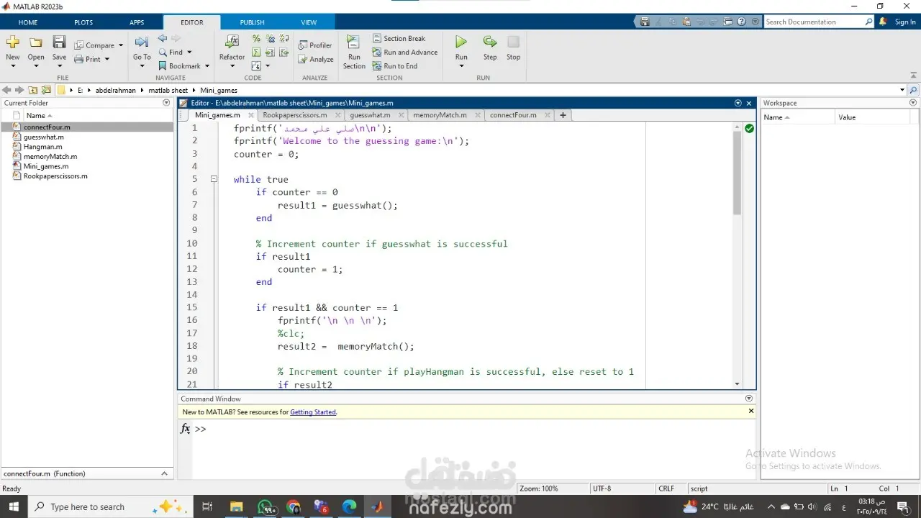Click the browse for folder icon
The height and width of the screenshot is (518, 921).
coord(46,90)
